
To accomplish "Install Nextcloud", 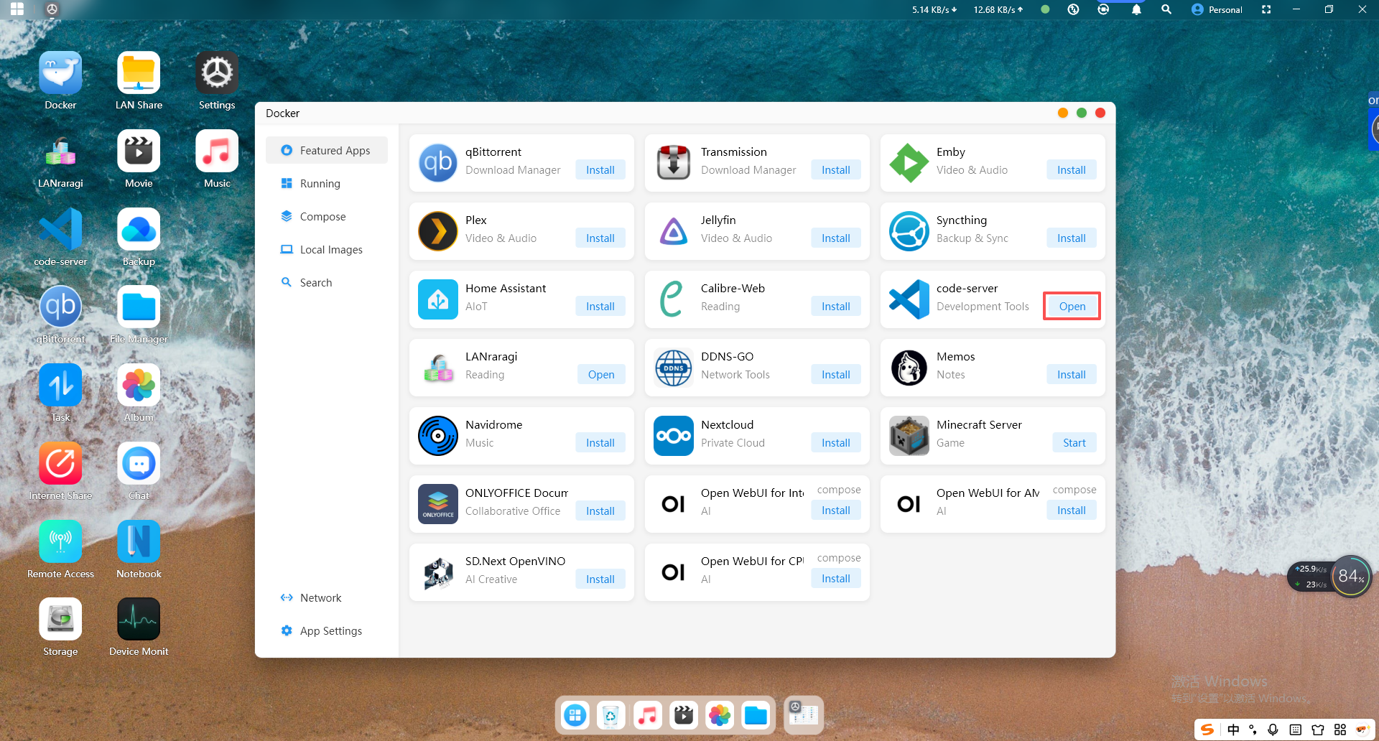I will click(x=836, y=443).
